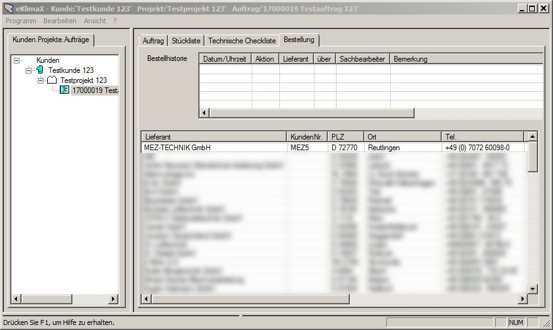Select the Testkunde 123 customer icon
This screenshot has height=330, width=553.
(x=41, y=70)
